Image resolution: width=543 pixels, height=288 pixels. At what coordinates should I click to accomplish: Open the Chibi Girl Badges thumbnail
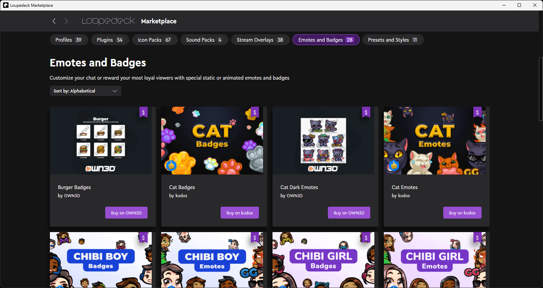pyautogui.click(x=323, y=260)
